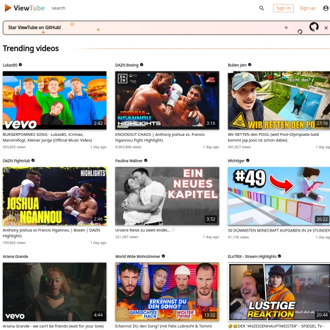This screenshot has height=330, width=330.
Task: Click the 26:22 duration badge
Action: point(322,219)
